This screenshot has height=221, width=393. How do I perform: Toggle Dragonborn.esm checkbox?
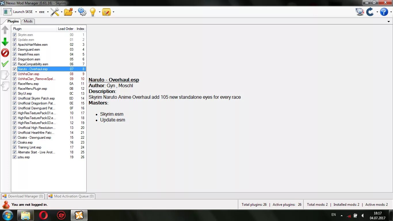tap(15, 59)
